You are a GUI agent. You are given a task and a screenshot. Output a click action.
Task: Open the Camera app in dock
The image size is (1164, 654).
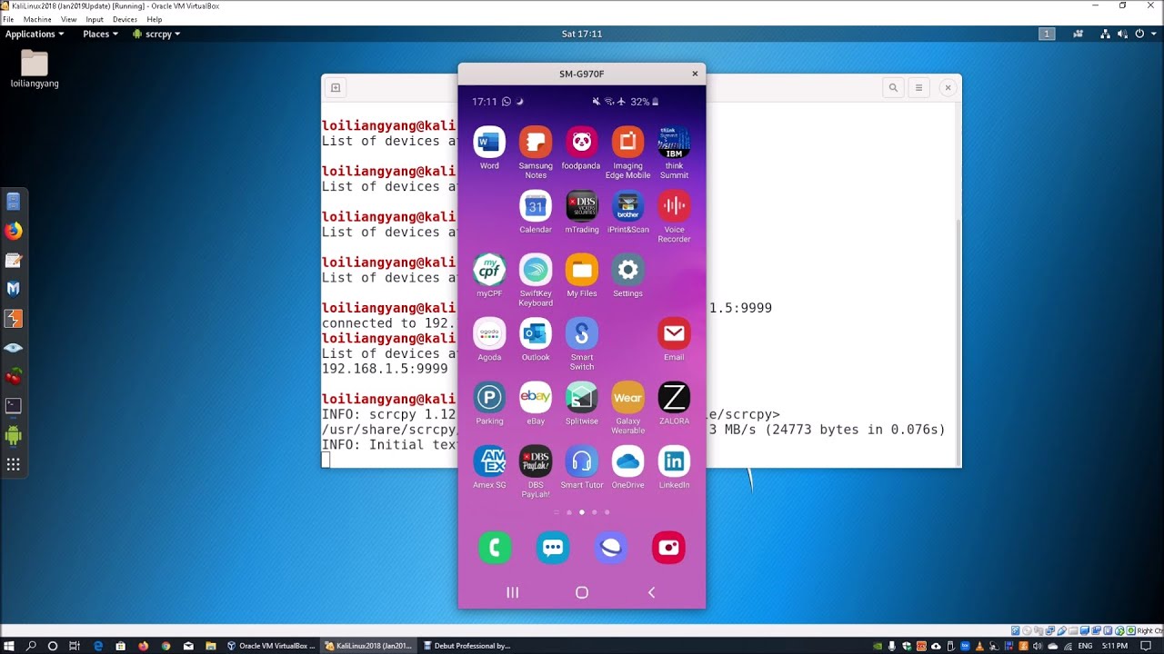pos(668,548)
